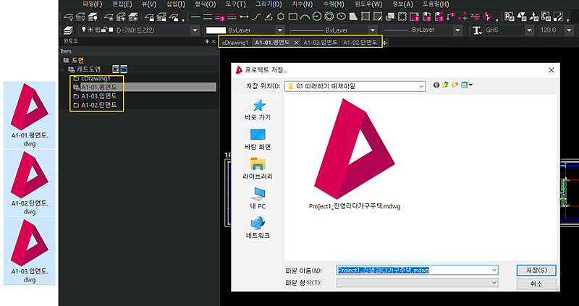Go to 바탕 화면 desktop location
Image resolution: width=579 pixels, height=306 pixels.
258,140
